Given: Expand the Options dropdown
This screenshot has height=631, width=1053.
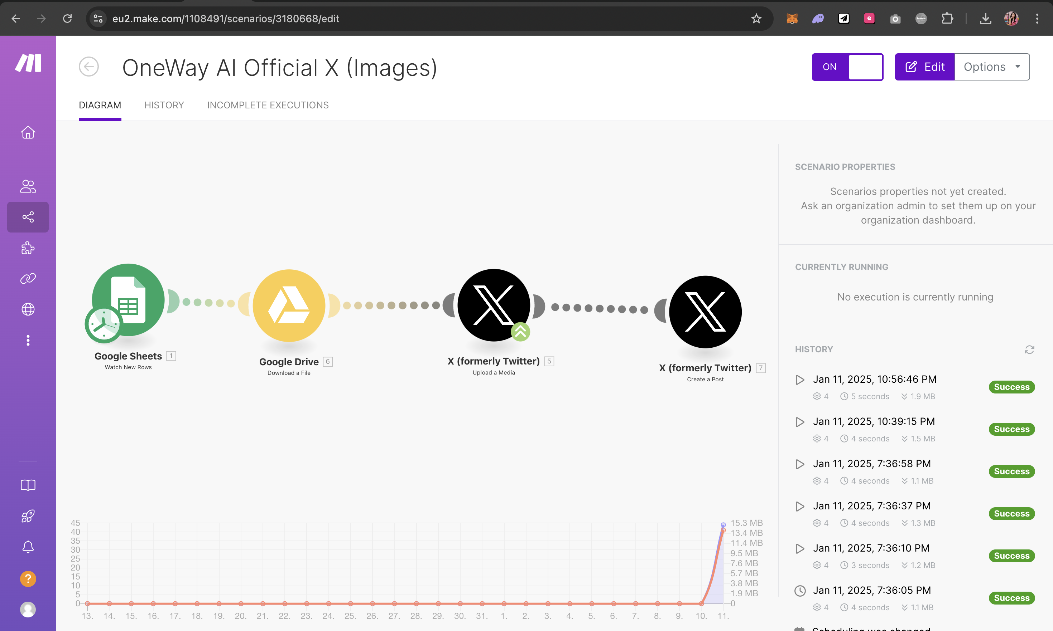Looking at the screenshot, I should click(x=992, y=67).
